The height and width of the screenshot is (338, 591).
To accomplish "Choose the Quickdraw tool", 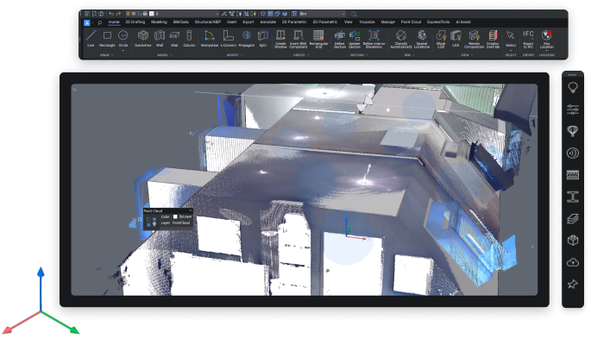I will coord(143,39).
